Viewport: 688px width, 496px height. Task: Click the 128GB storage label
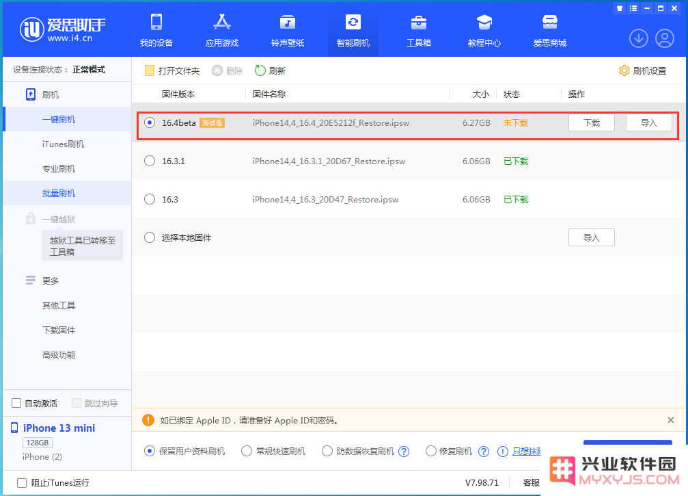[x=38, y=443]
